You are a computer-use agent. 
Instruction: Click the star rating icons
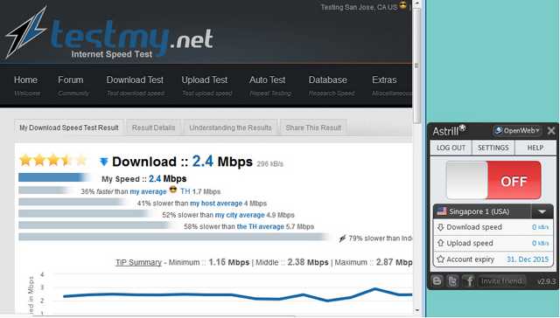tap(53, 161)
